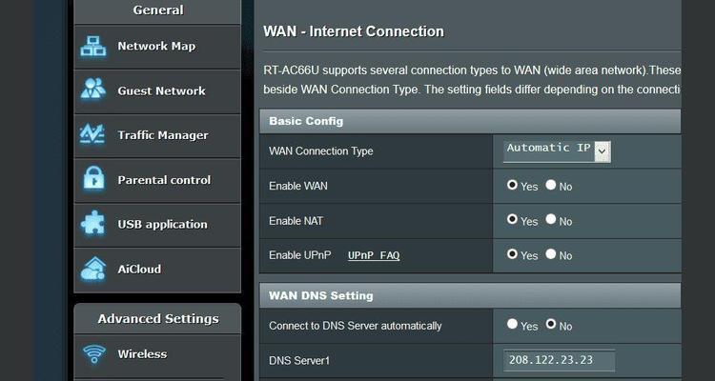Open the USB application puzzle icon
The image size is (715, 381).
(x=92, y=223)
